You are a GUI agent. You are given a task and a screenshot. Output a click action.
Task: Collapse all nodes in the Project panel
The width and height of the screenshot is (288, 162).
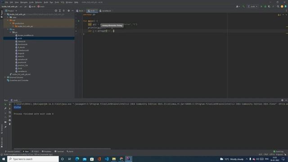click(64, 11)
